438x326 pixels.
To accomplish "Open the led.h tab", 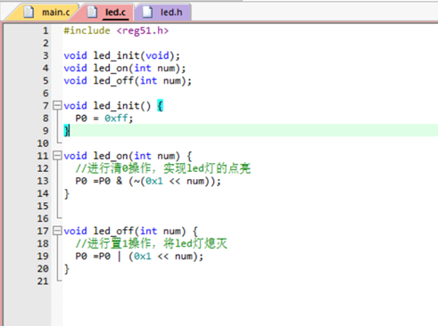I will click(163, 12).
